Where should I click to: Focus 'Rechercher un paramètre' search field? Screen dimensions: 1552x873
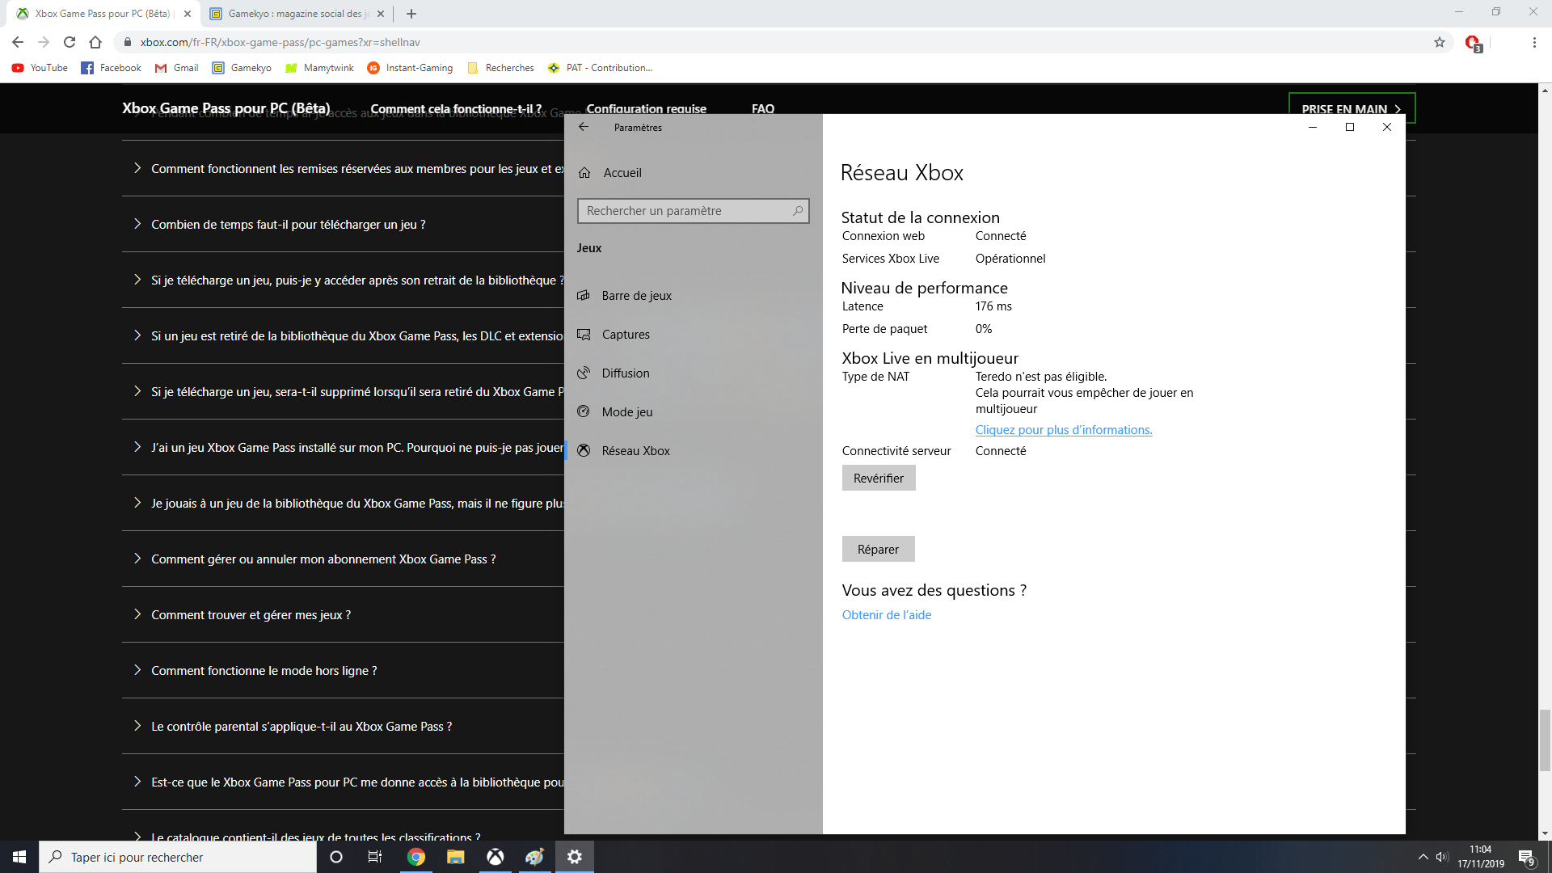click(x=693, y=211)
